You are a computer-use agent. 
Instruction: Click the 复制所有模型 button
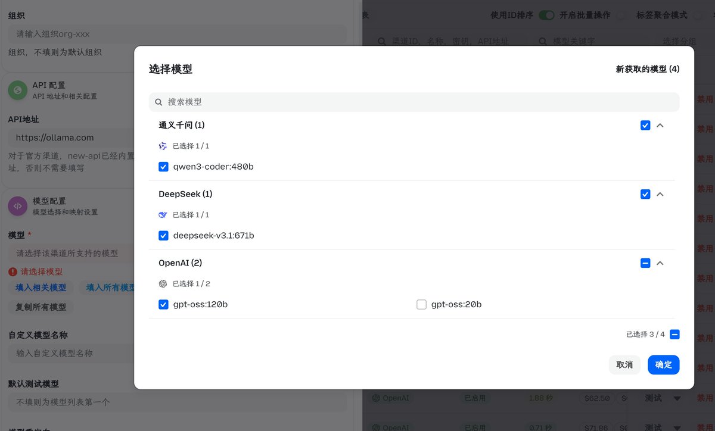pos(41,307)
